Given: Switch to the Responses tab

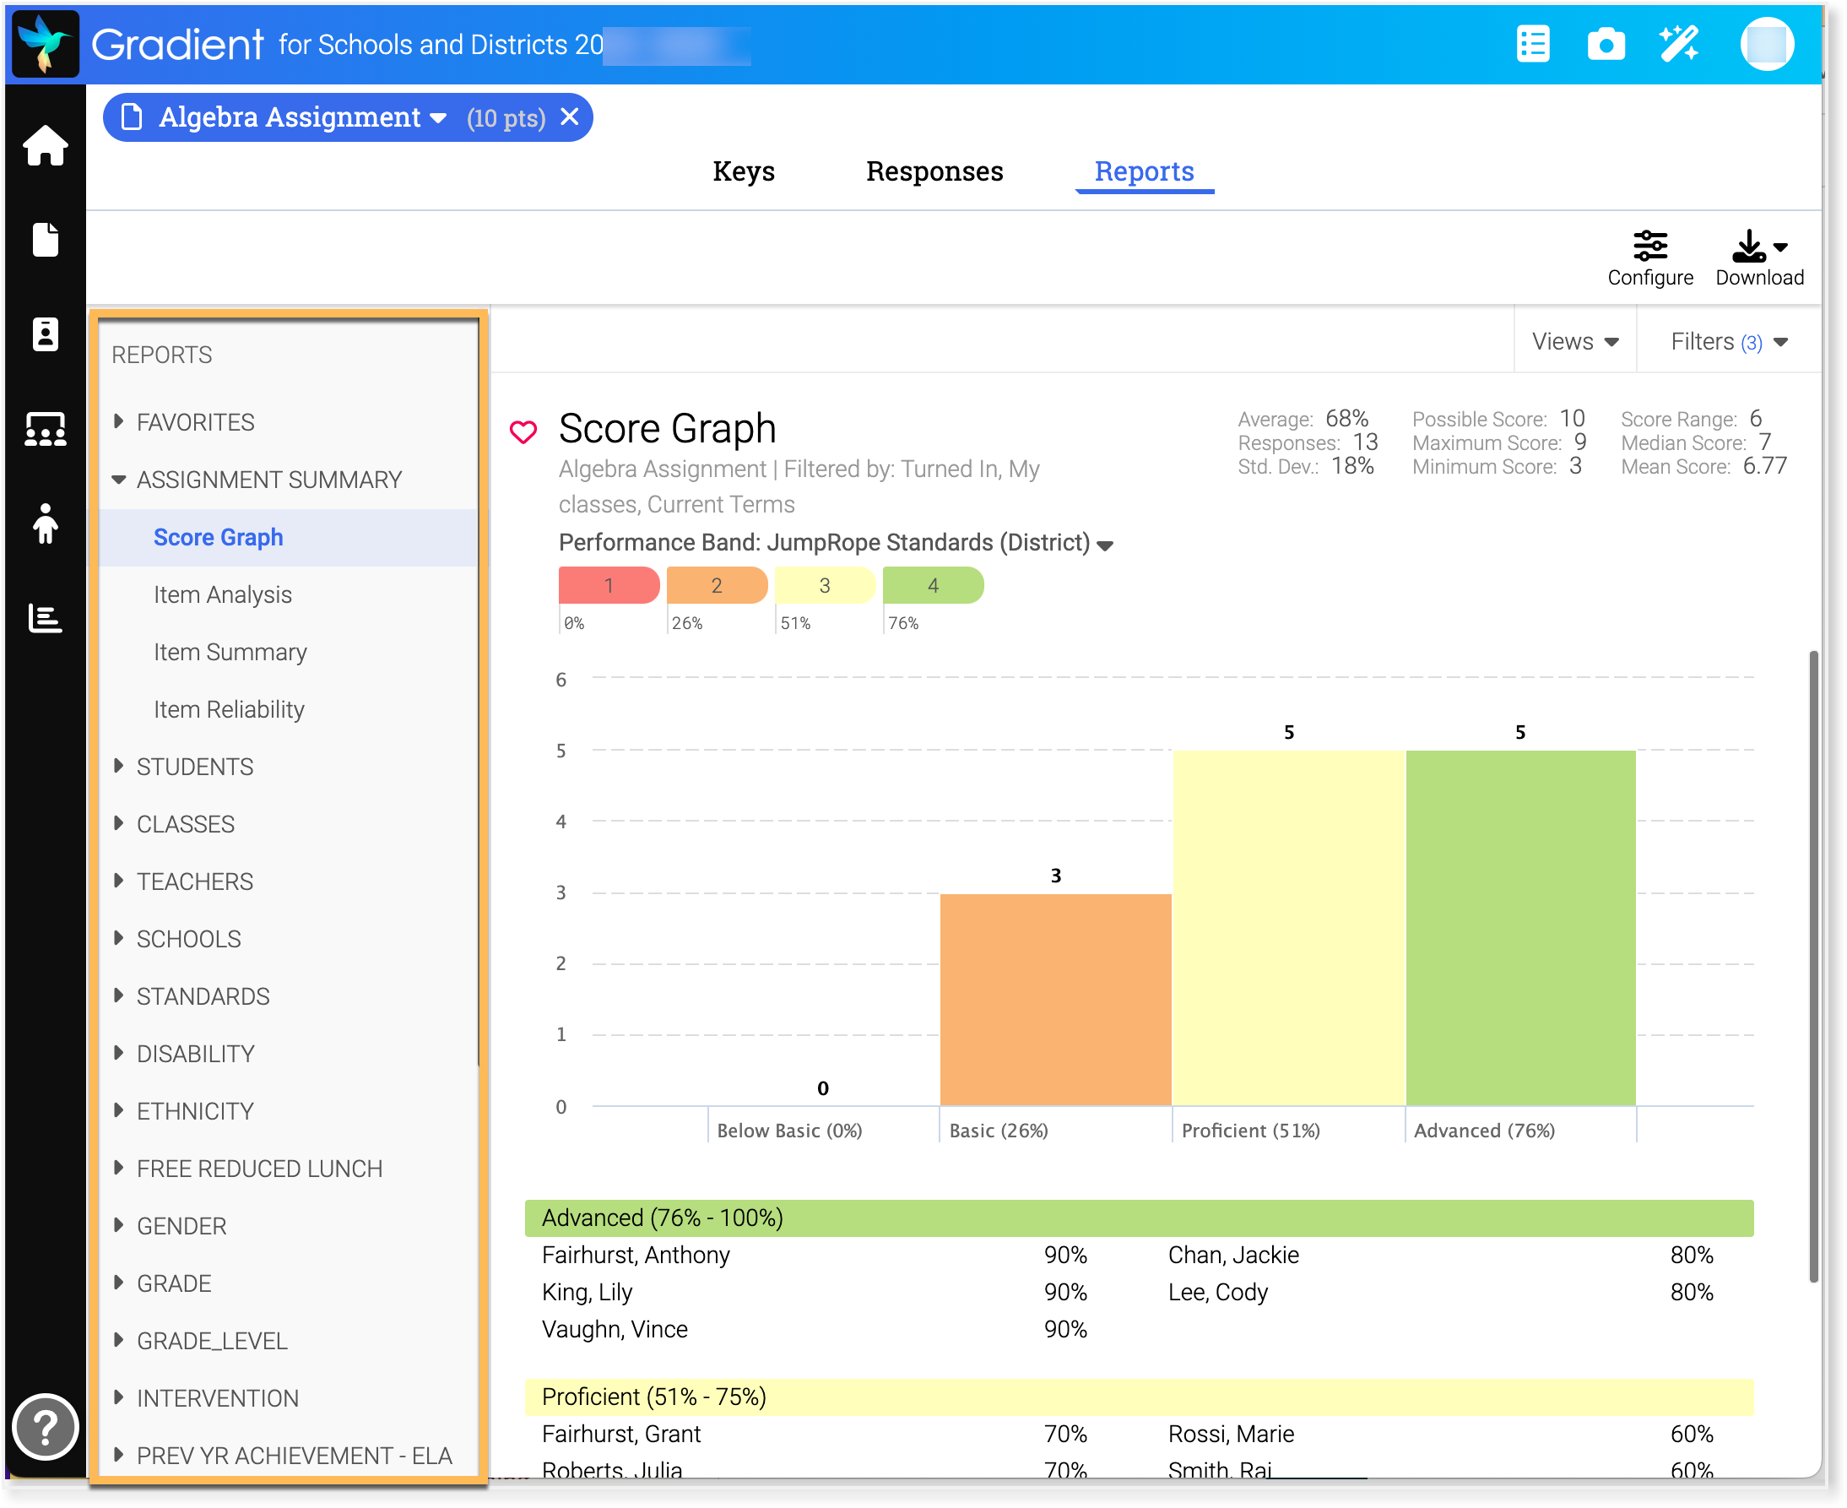Looking at the screenshot, I should pyautogui.click(x=934, y=171).
